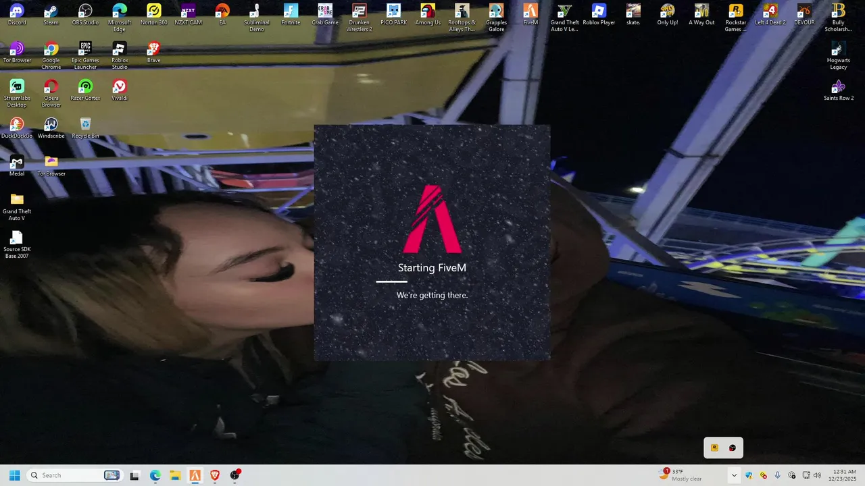Open File Explorer from the taskbar
This screenshot has height=486, width=865.
tap(174, 475)
